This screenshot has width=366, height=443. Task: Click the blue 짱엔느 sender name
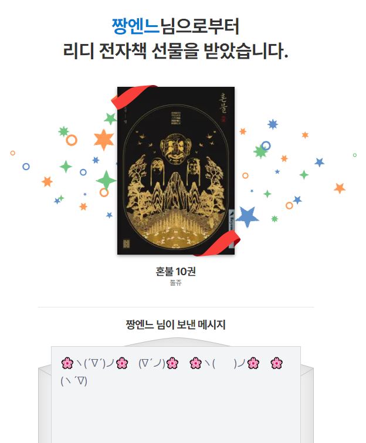[136, 26]
